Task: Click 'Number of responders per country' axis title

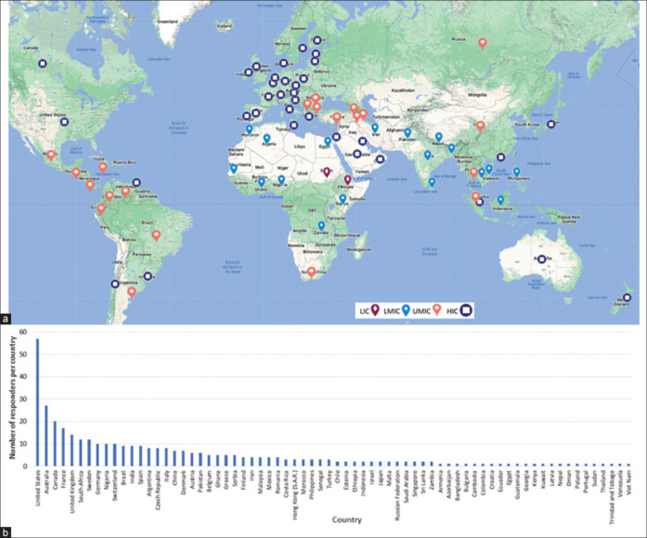Action: pos(12,398)
